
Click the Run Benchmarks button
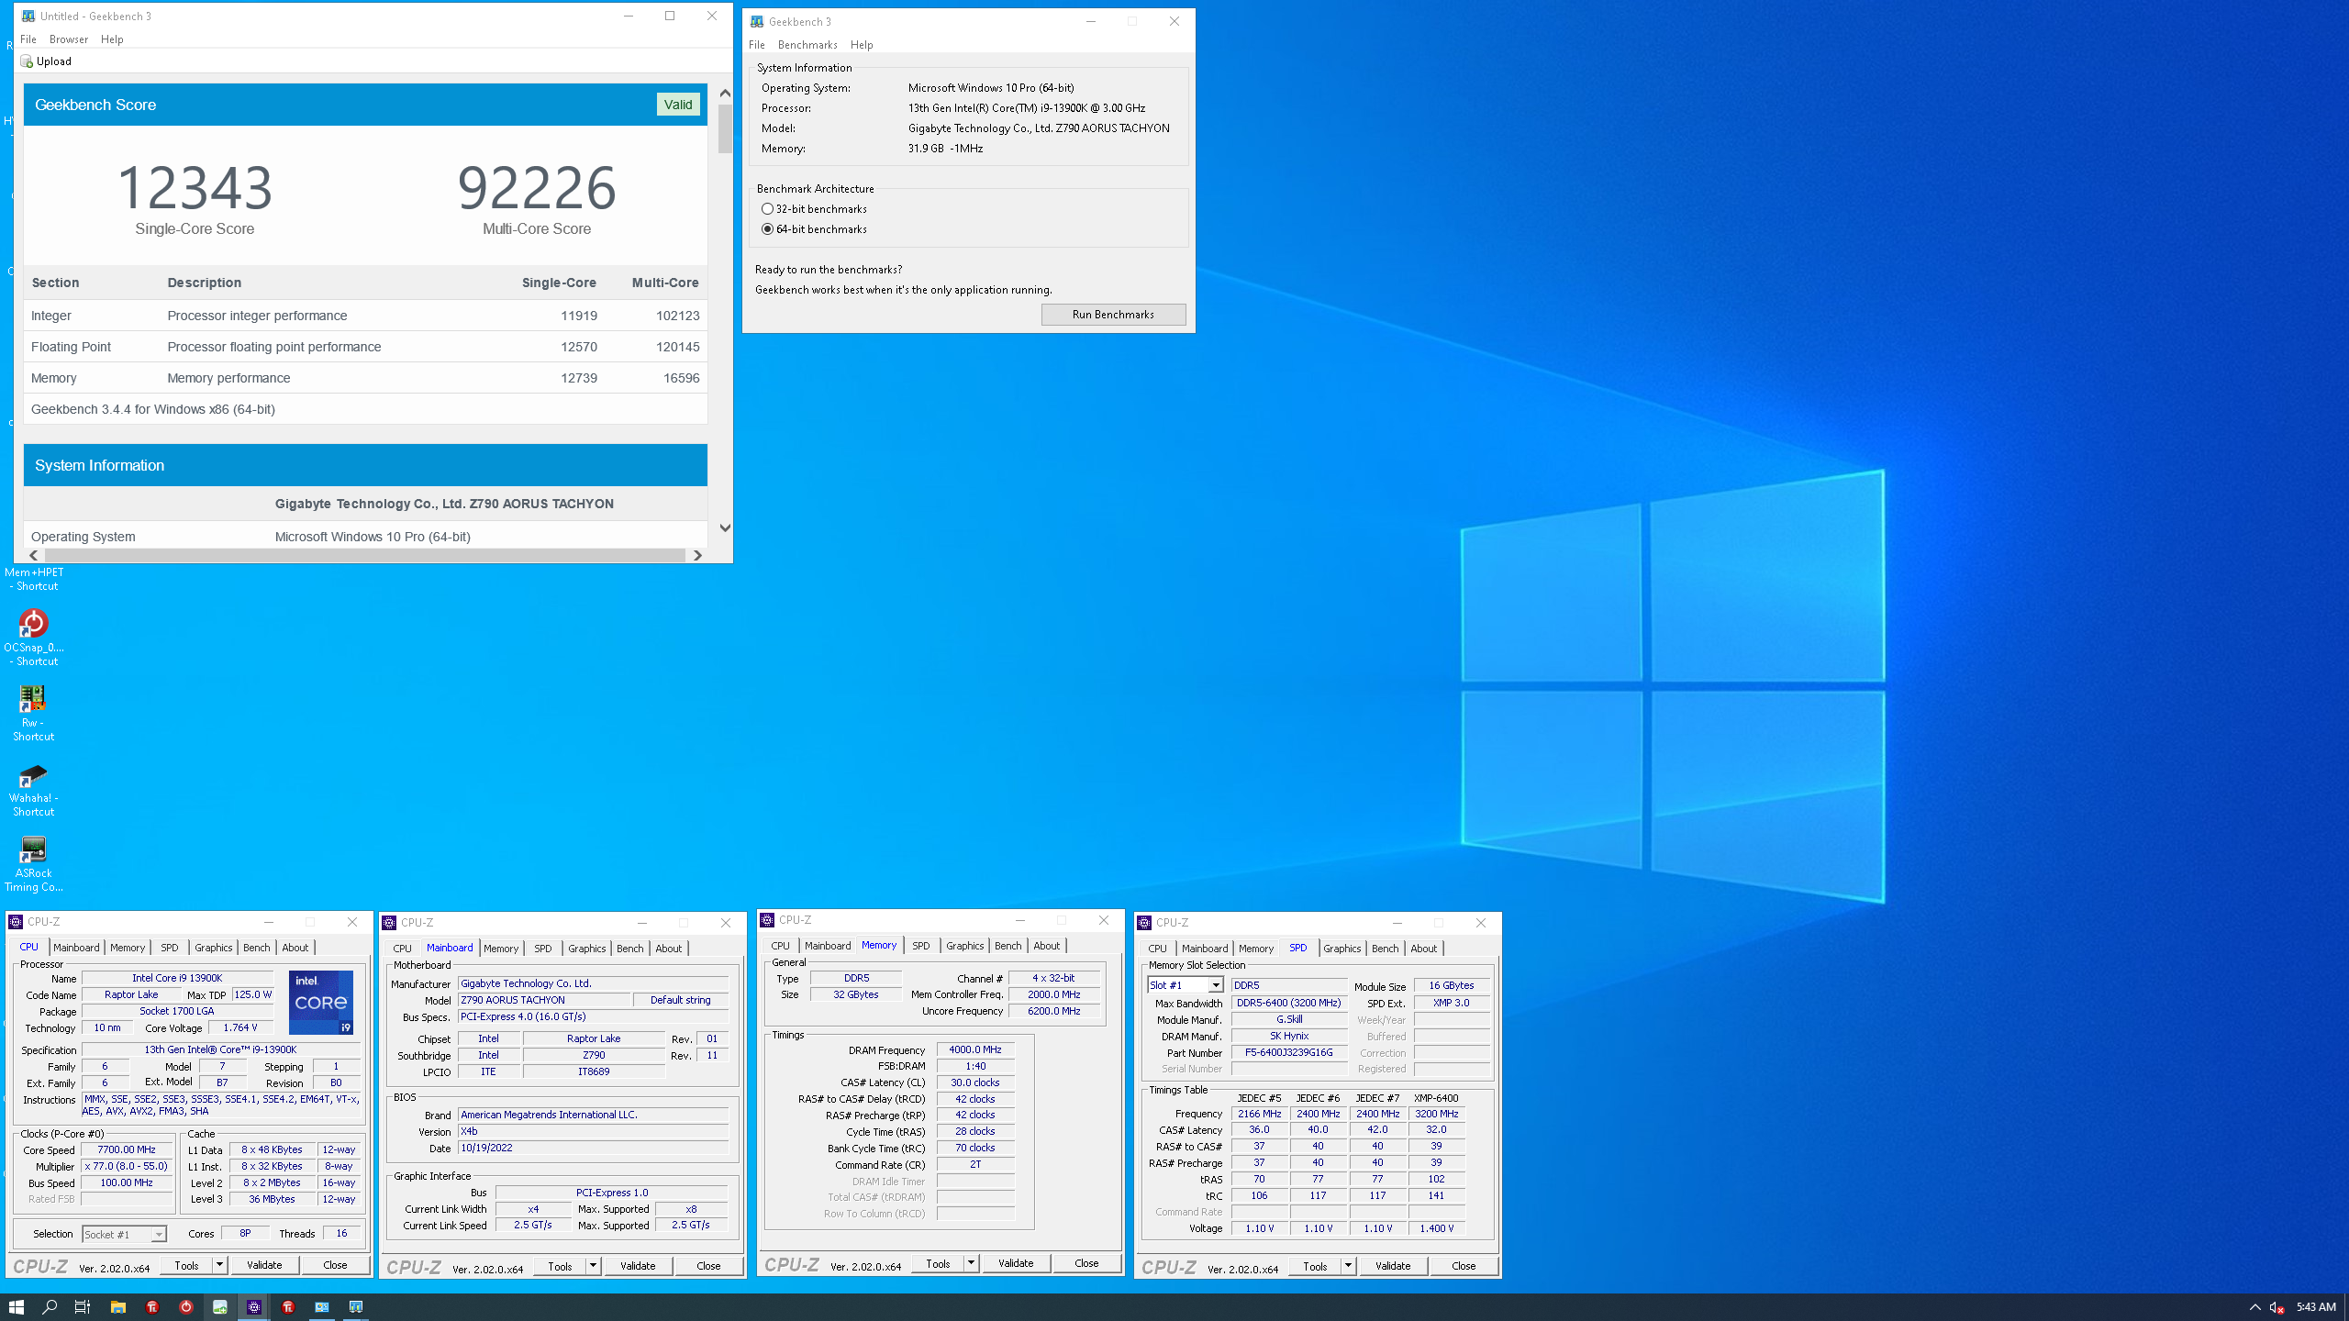(1113, 315)
